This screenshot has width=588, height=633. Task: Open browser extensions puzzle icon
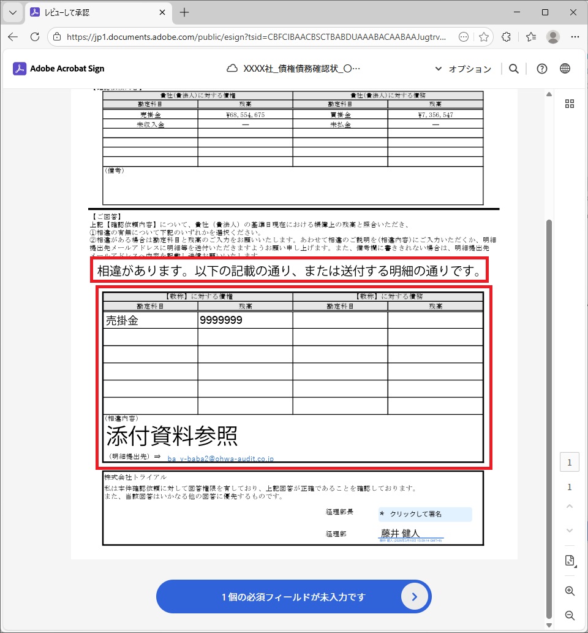506,37
